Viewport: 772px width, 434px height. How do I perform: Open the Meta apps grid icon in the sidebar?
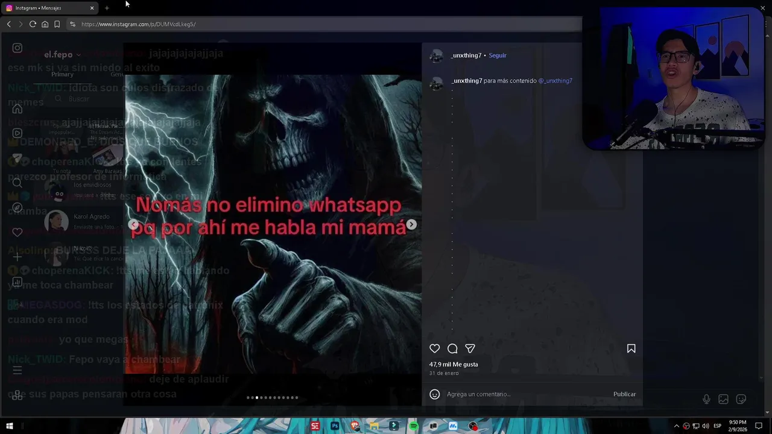pos(17,395)
